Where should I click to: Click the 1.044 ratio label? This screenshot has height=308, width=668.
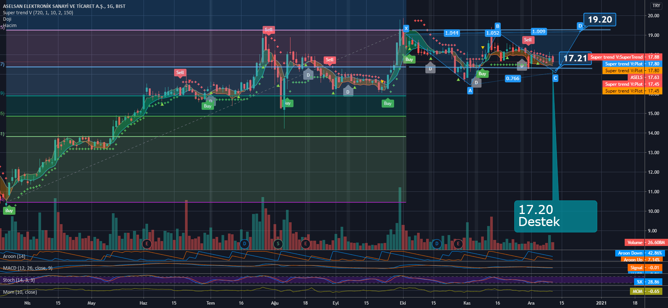pyautogui.click(x=452, y=33)
